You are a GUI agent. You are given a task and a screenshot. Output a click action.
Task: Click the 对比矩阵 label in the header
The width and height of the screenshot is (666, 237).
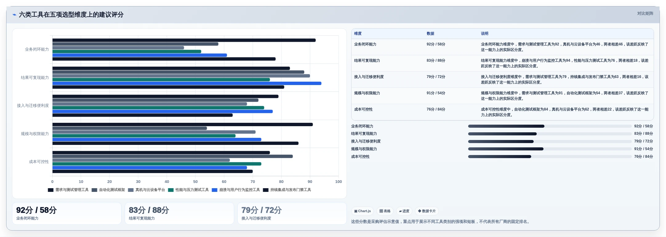click(645, 14)
